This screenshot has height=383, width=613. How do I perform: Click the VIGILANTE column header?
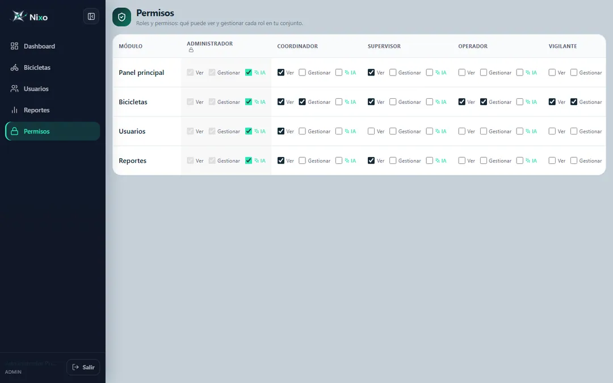562,46
